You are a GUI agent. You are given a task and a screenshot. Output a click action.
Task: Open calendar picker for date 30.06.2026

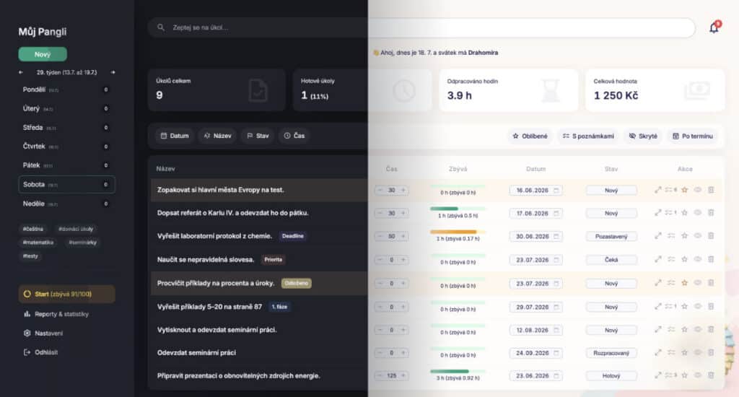point(556,236)
